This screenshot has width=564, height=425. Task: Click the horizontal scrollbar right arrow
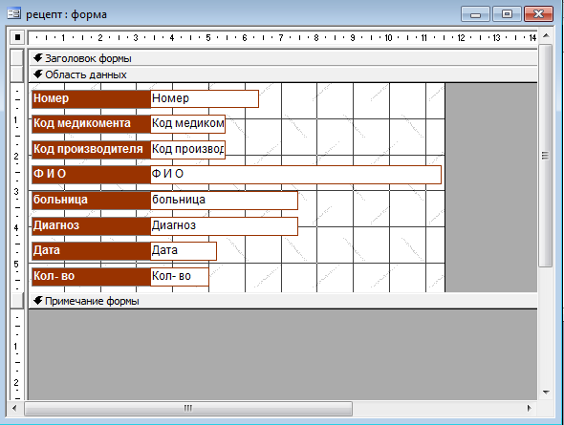click(530, 408)
